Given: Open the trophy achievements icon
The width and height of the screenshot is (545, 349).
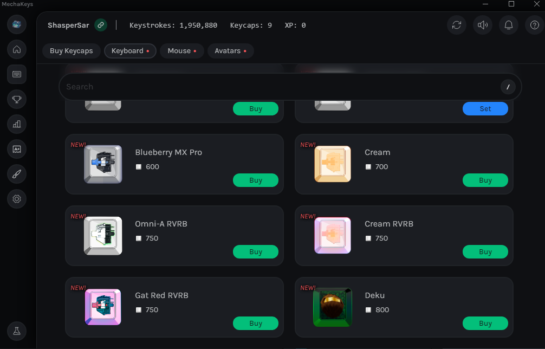Looking at the screenshot, I should click(x=17, y=99).
